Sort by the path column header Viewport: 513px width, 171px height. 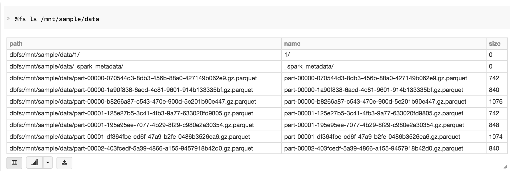coord(16,44)
